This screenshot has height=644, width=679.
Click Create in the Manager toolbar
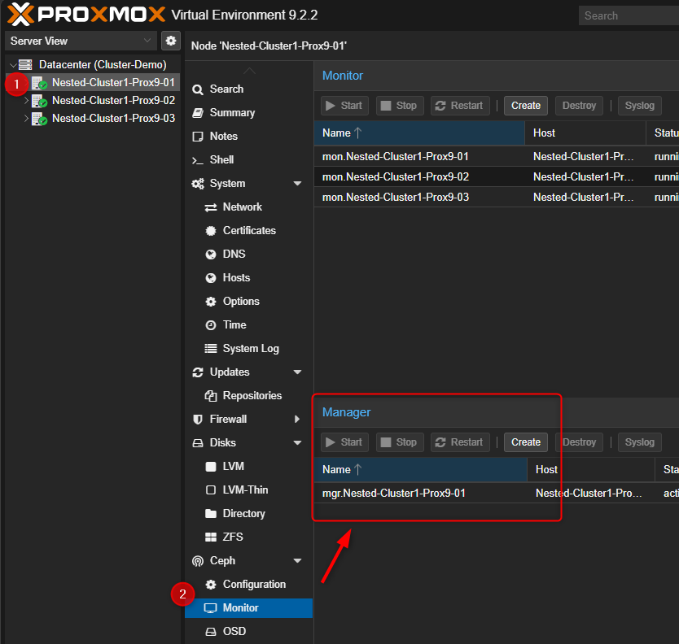(526, 442)
